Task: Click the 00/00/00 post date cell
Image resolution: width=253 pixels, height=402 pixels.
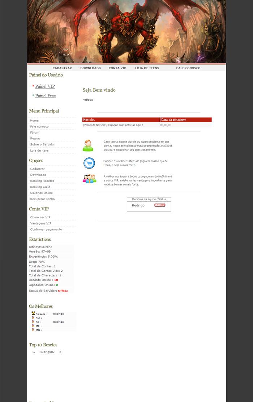Action: point(166,125)
